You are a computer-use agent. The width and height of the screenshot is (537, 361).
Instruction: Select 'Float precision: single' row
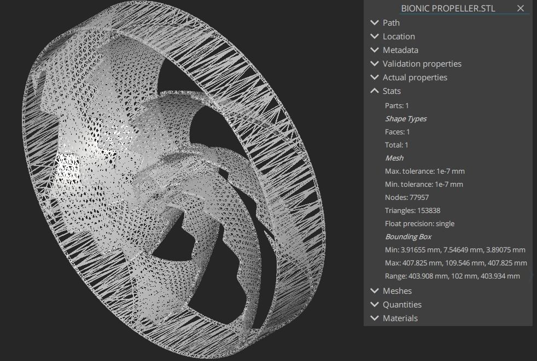[x=419, y=223]
